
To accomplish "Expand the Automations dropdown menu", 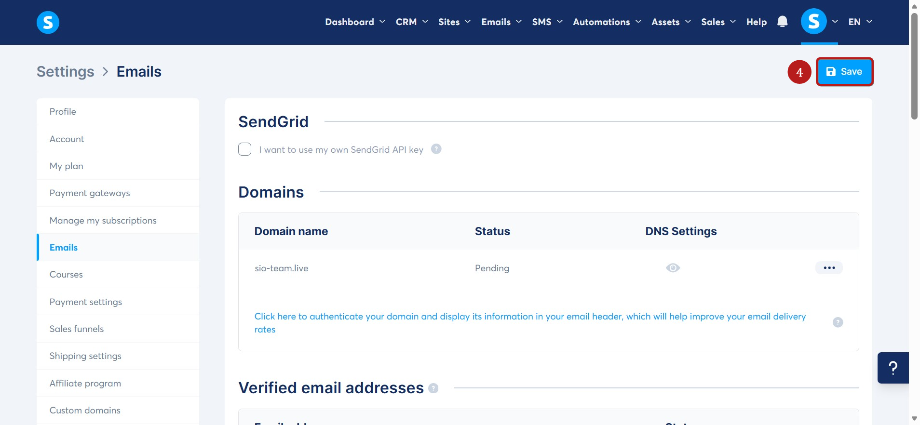I will (607, 22).
